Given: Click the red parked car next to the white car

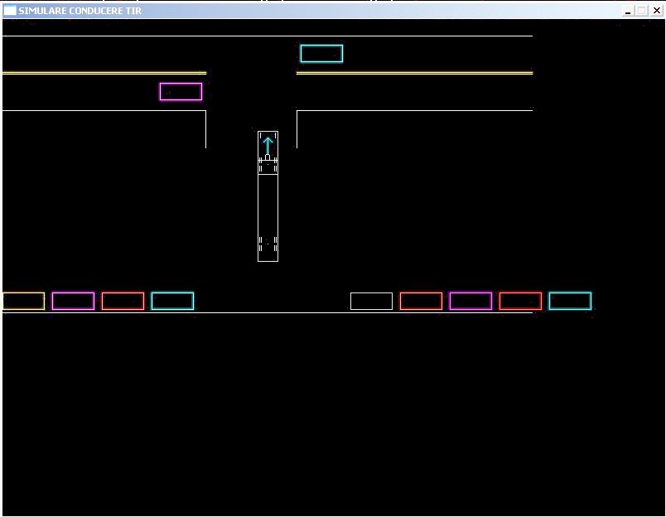Looking at the screenshot, I should [421, 302].
